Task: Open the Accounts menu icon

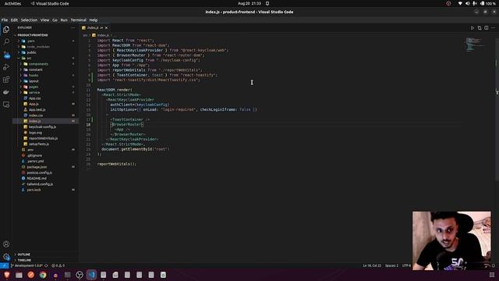Action: (x=6, y=244)
